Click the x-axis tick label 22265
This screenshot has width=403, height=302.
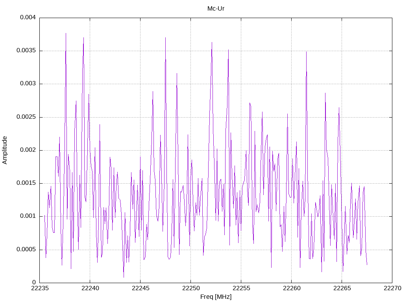(342, 288)
